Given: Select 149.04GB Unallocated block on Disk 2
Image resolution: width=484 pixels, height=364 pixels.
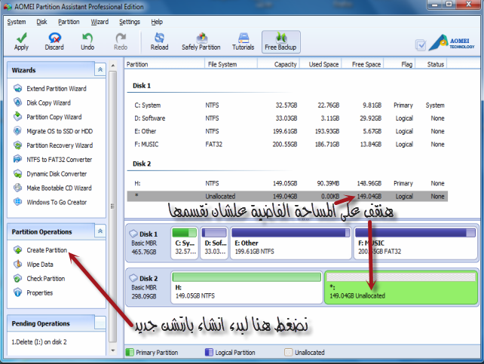Looking at the screenshot, I should pyautogui.click(x=401, y=287).
